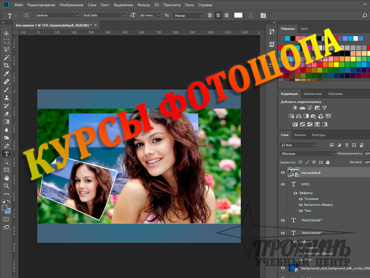Open the Bold Italic font style dropdown
Image resolution: width=370 pixels, height=278 pixels.
[123, 15]
